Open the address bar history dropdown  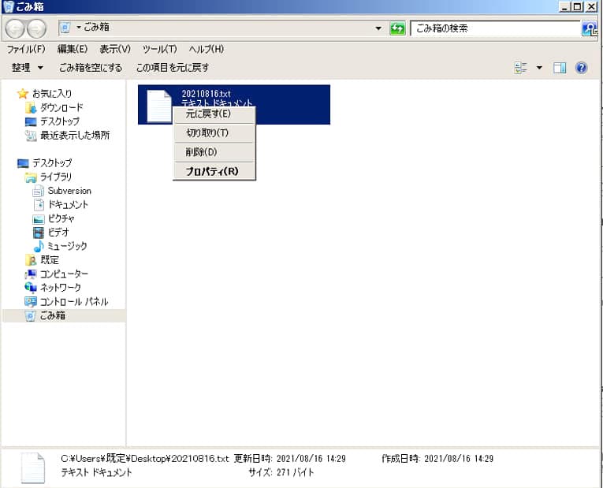(x=379, y=28)
